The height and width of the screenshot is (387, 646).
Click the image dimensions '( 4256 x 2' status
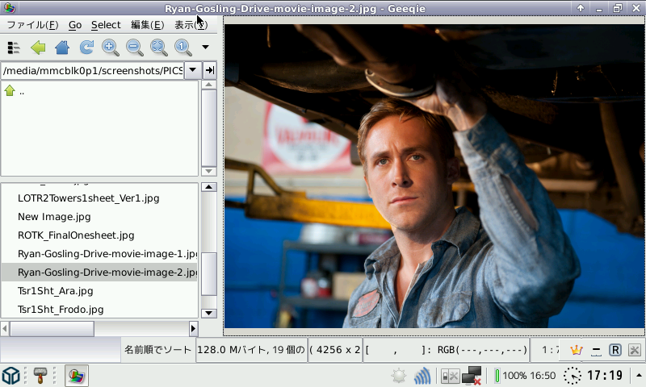click(x=334, y=350)
